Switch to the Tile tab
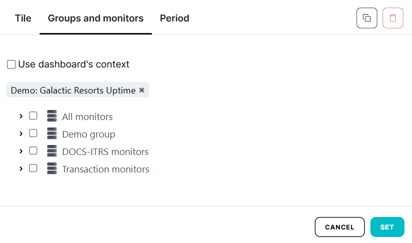 click(23, 18)
